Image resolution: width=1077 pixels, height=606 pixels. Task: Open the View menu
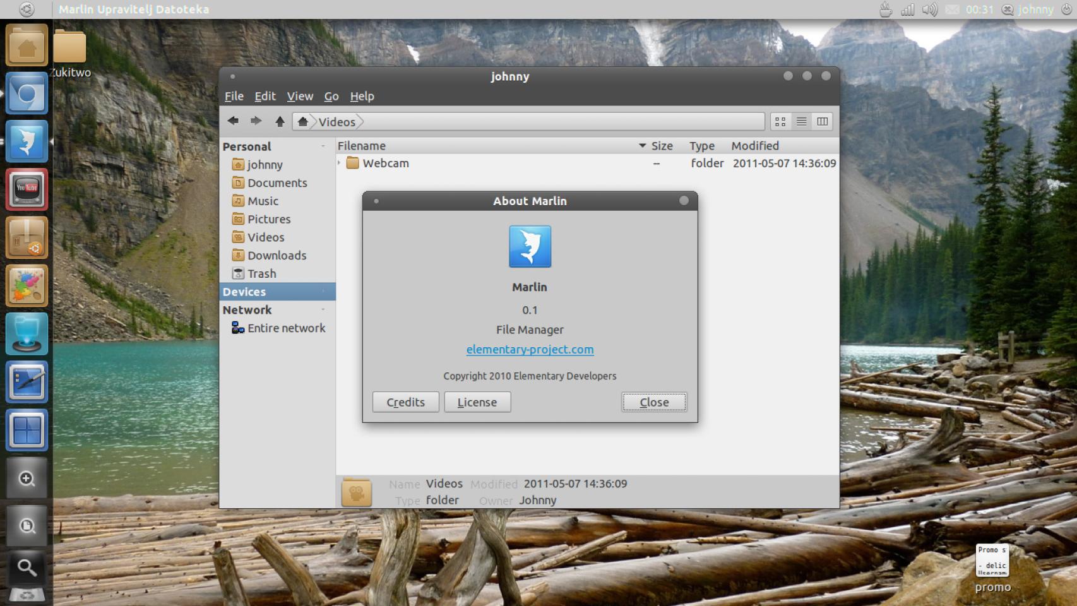click(300, 96)
